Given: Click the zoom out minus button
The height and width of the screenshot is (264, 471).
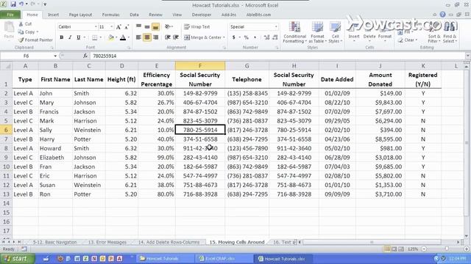Looking at the screenshot, I should [x=424, y=249].
